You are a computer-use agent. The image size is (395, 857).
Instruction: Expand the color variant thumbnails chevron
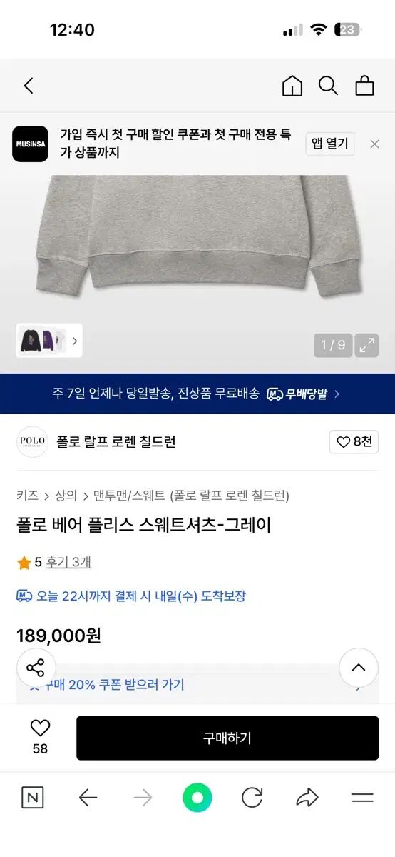[x=75, y=341]
